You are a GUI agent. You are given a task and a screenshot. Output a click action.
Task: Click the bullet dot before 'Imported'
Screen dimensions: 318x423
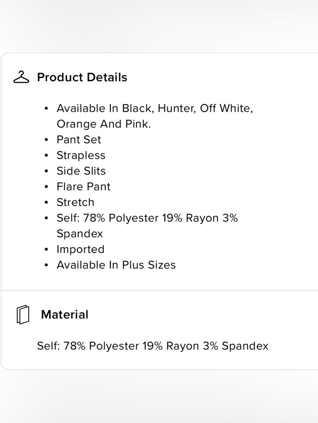pos(46,249)
